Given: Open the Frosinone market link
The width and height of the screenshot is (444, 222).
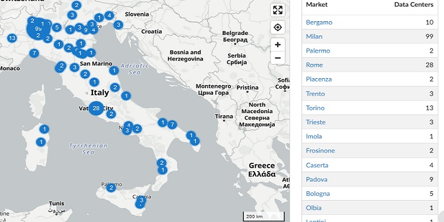Looking at the screenshot, I should [x=320, y=150].
